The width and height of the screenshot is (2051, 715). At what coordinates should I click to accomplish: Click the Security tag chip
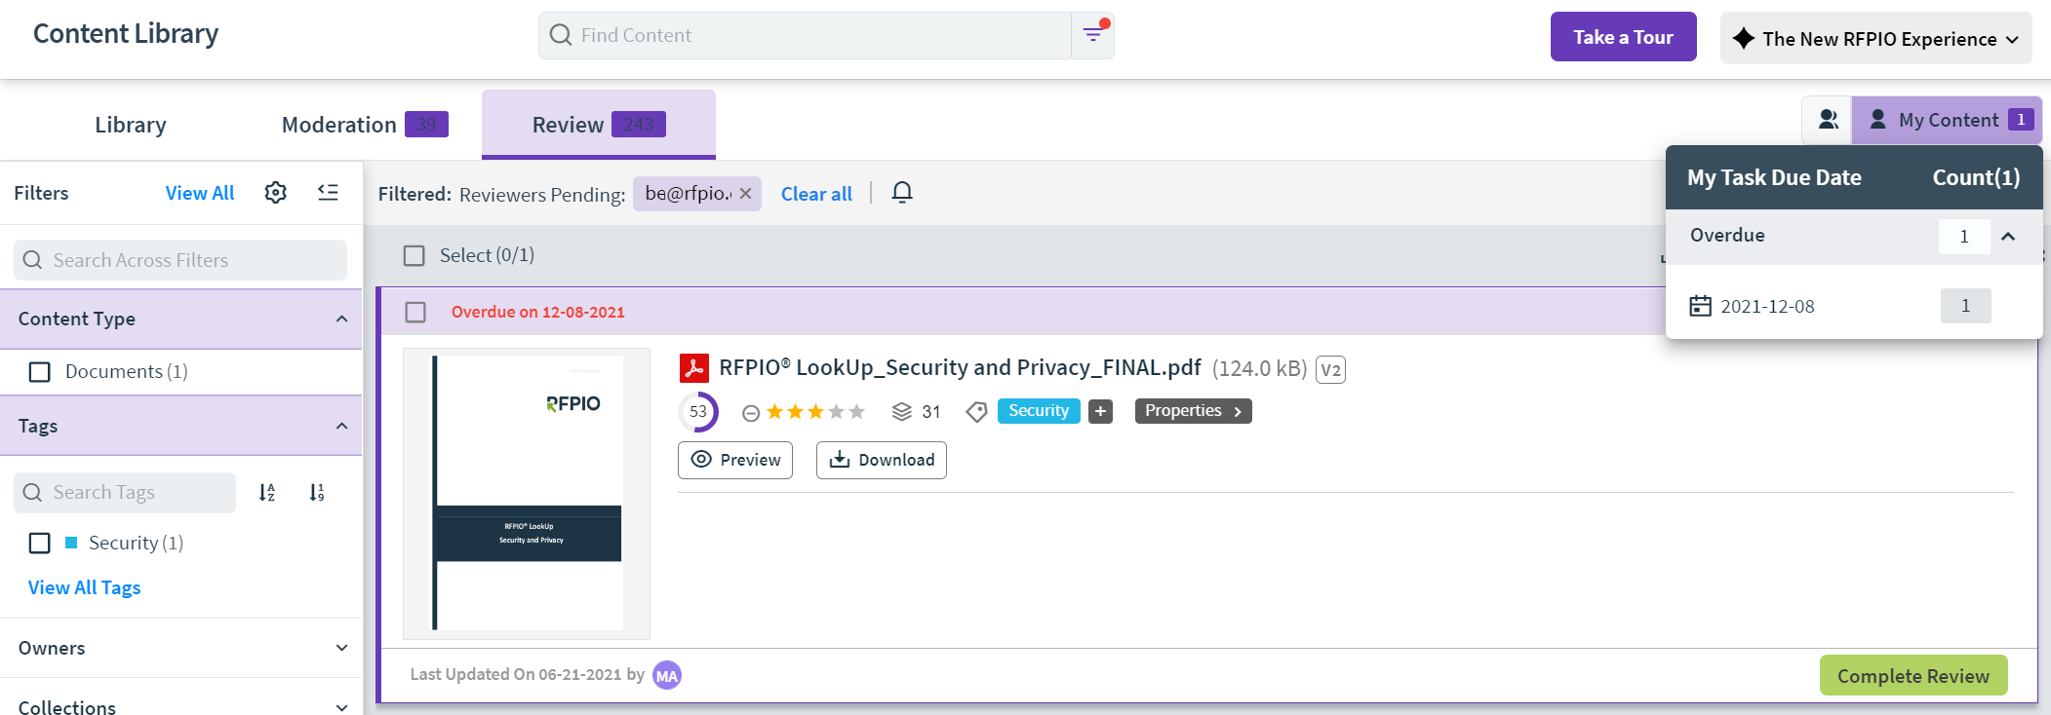[x=1039, y=411]
